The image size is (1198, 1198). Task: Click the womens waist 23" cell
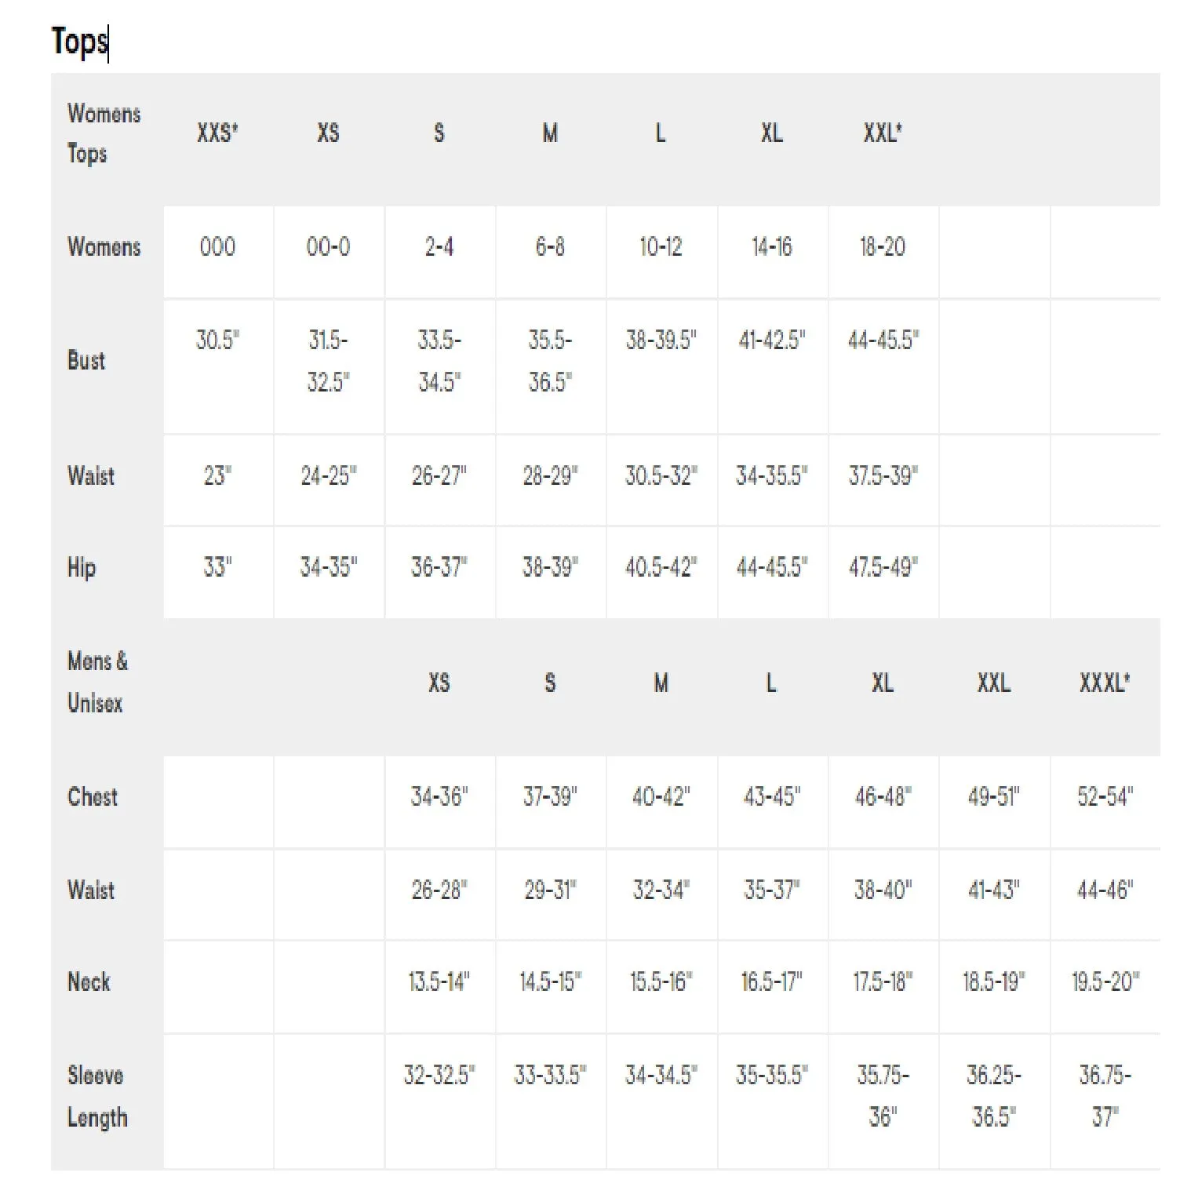[217, 475]
